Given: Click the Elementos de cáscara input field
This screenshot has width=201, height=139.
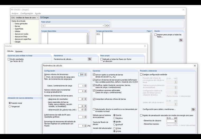Looking at the screenshot, I should (x=171, y=121).
